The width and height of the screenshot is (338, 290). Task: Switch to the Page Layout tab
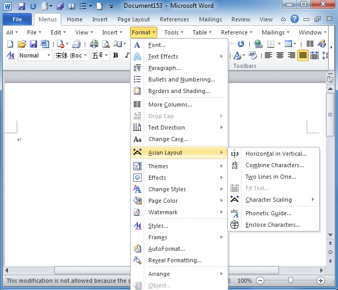[x=133, y=19]
